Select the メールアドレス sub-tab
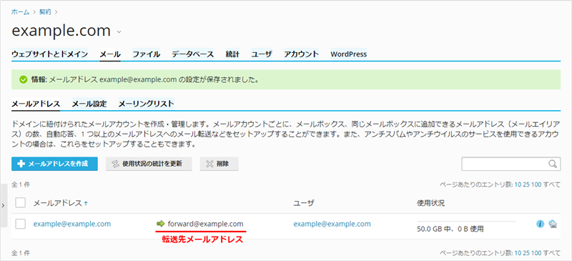Screen dimensions: 572x261 (36, 104)
